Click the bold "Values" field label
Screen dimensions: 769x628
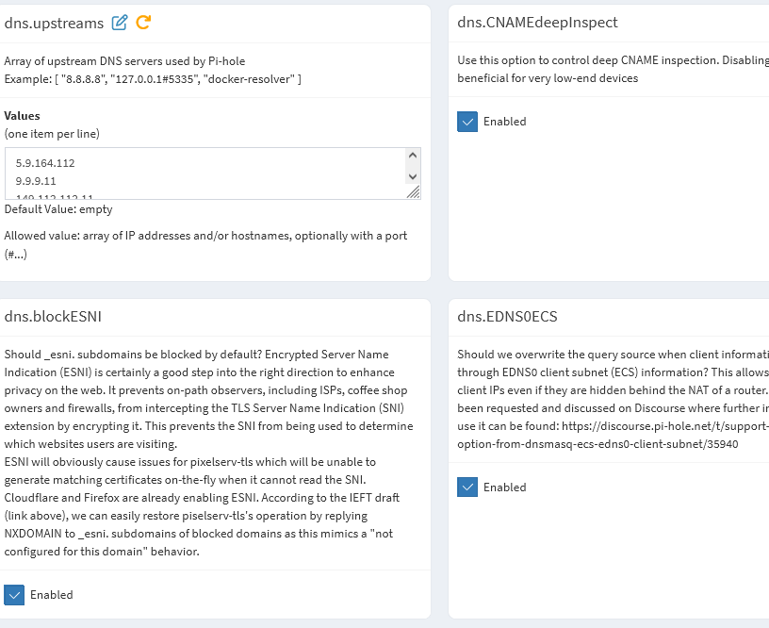(x=22, y=116)
